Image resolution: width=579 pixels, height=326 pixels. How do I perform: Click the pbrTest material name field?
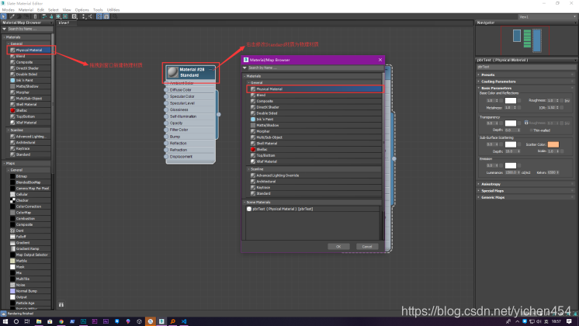pos(525,67)
